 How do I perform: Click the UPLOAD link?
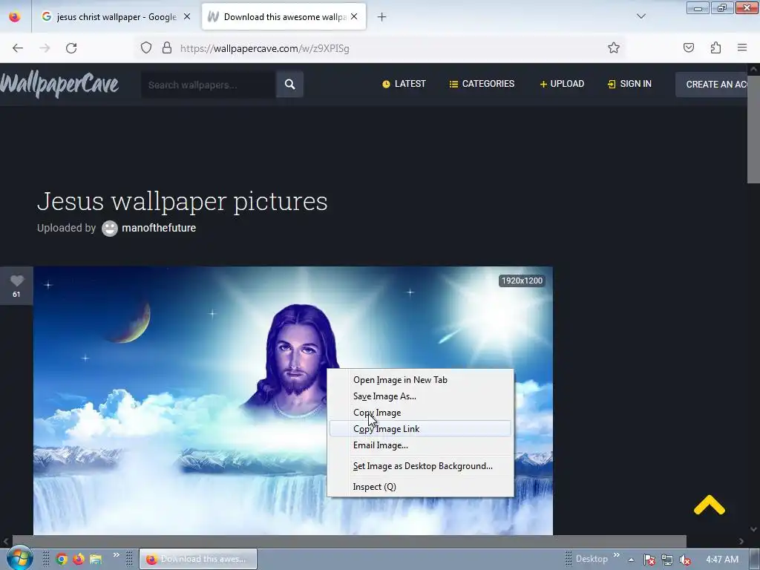point(562,84)
